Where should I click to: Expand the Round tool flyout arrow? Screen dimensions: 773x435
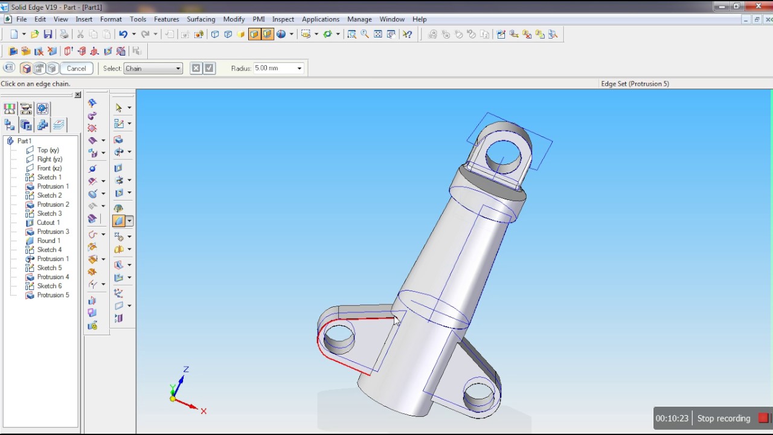(x=129, y=222)
